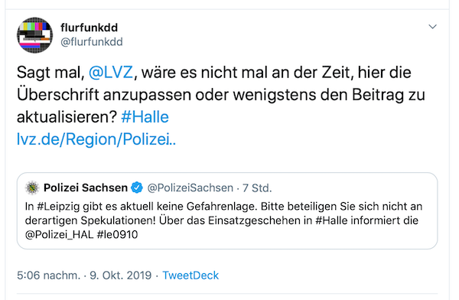This screenshot has height=300, width=459.
Task: Click #le0910 in the quoted tweet
Action: (117, 235)
